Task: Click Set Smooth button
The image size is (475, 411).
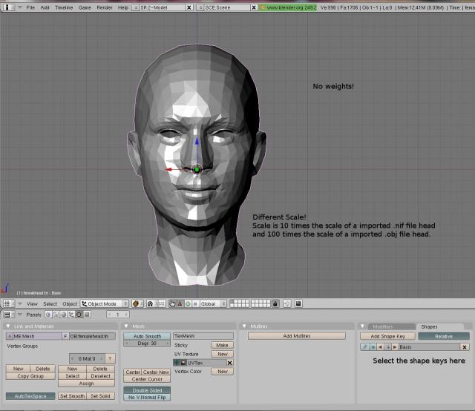Action: 72,396
